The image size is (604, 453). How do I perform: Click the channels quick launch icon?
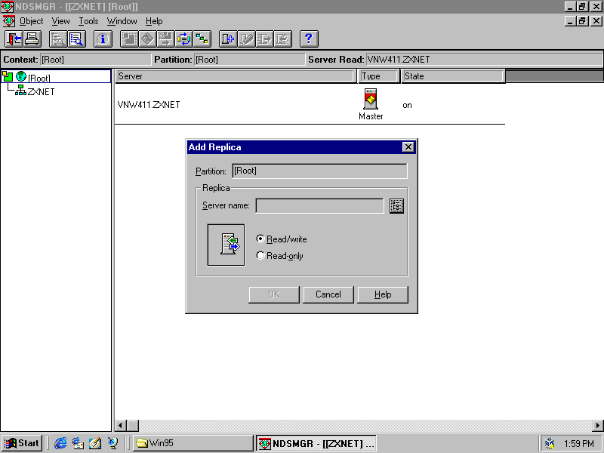112,443
